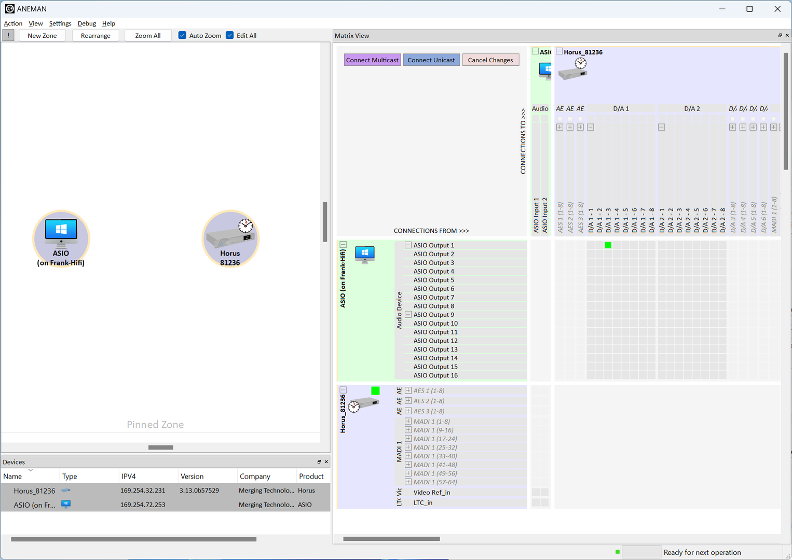792x560 pixels.
Task: Click the ASIO computer icon in matrix row header
Action: point(365,254)
